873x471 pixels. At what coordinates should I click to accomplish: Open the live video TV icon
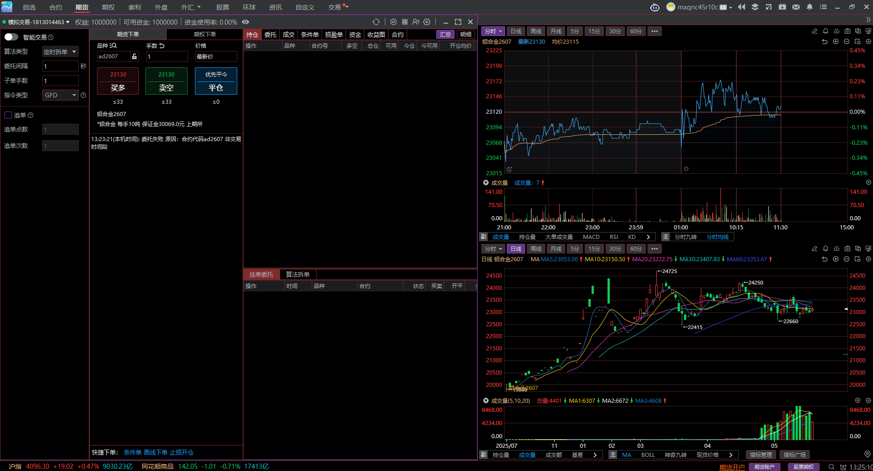[x=782, y=7]
